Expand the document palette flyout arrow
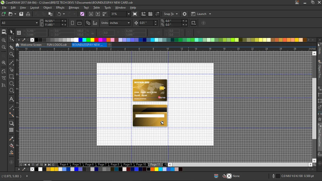Viewport: 322px width, 181px height. (x=19, y=169)
